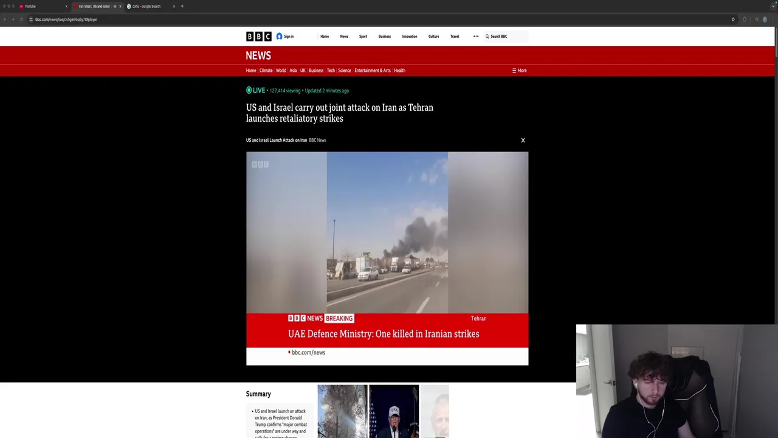Image resolution: width=778 pixels, height=438 pixels.
Task: Click 'US and Israel Launch Attack on Iran' video title
Action: click(x=277, y=140)
